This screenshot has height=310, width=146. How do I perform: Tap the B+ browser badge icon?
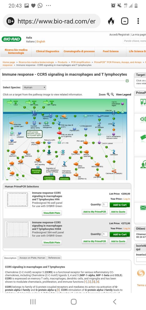click(x=10, y=21)
